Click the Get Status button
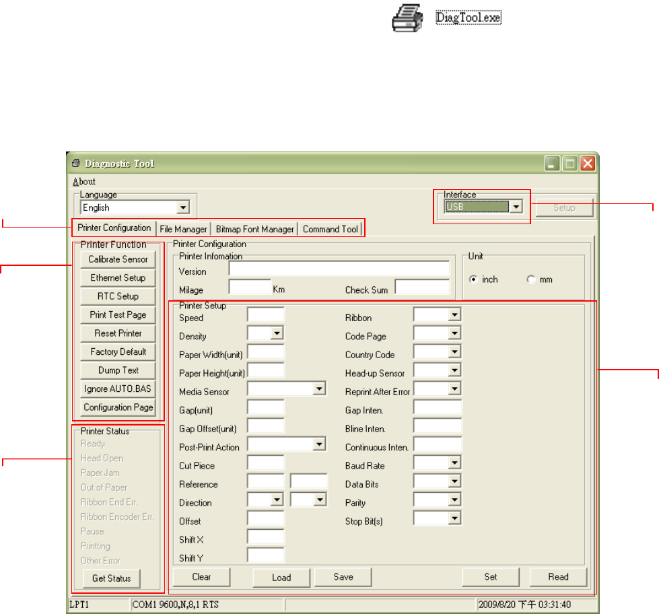659x614 pixels. (x=111, y=579)
